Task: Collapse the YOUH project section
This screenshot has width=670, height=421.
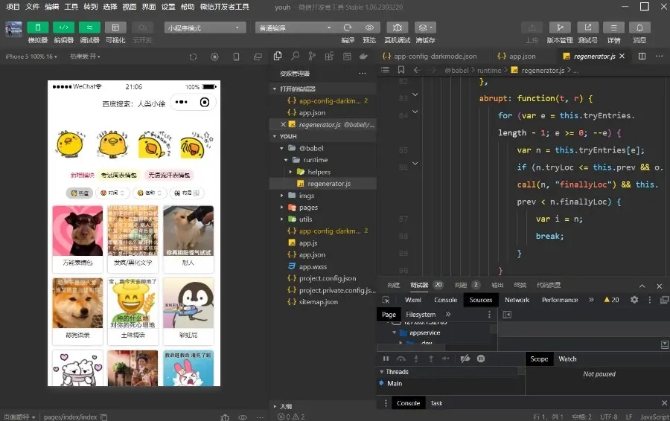Action: pos(274,136)
